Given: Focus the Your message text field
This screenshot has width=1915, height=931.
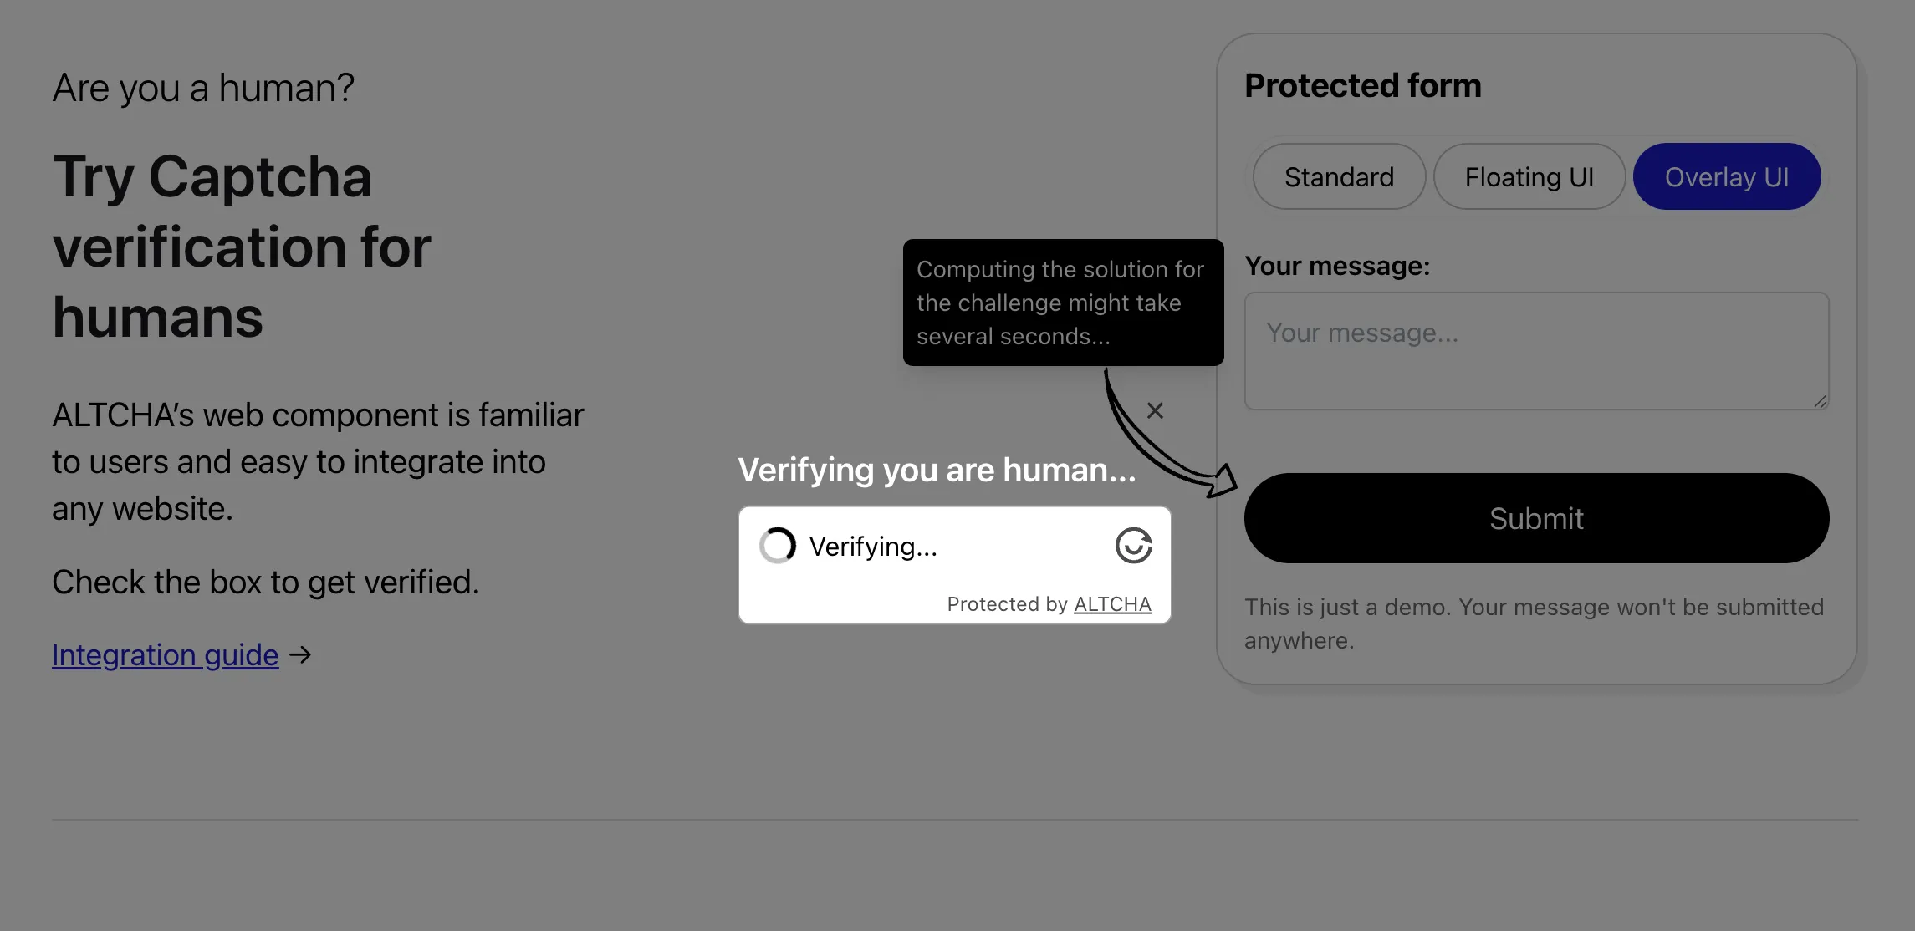Looking at the screenshot, I should (x=1536, y=350).
